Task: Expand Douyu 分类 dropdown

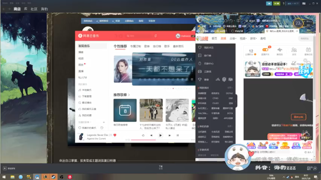Action: [x=233, y=38]
